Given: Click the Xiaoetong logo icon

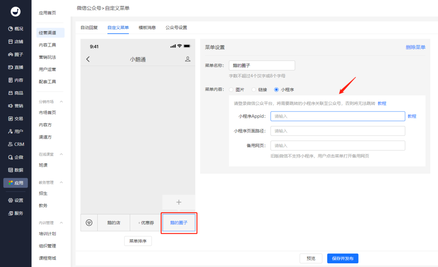Looking at the screenshot, I should pyautogui.click(x=16, y=12).
